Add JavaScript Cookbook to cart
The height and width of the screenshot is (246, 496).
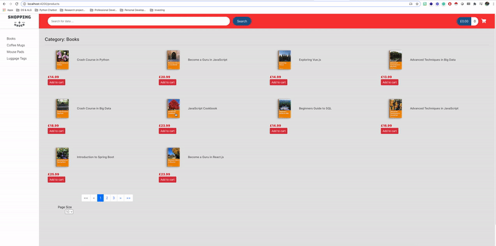point(167,131)
